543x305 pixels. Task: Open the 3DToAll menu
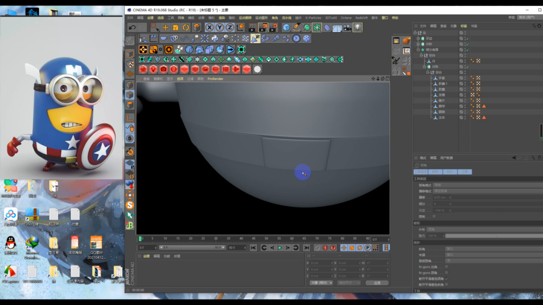click(x=331, y=18)
